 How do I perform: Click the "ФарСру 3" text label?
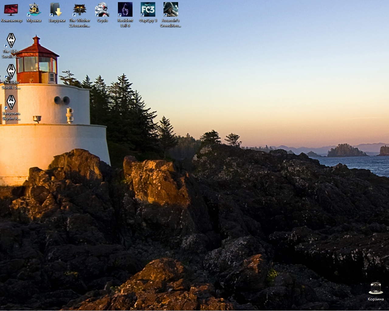coord(148,20)
